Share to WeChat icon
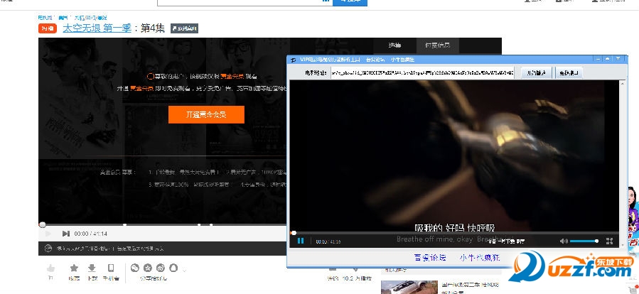 pyautogui.click(x=135, y=268)
